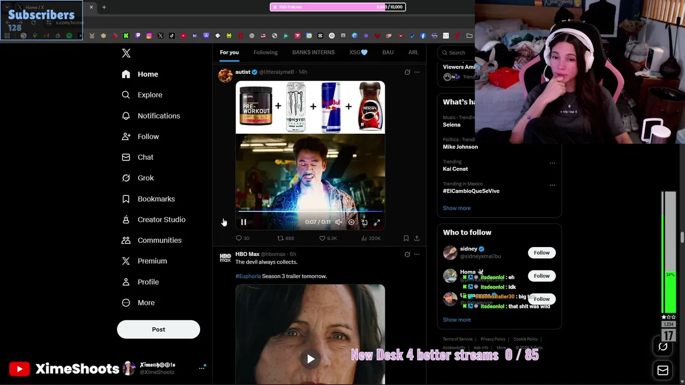
Task: Open More menu in left sidebar
Action: (x=138, y=303)
